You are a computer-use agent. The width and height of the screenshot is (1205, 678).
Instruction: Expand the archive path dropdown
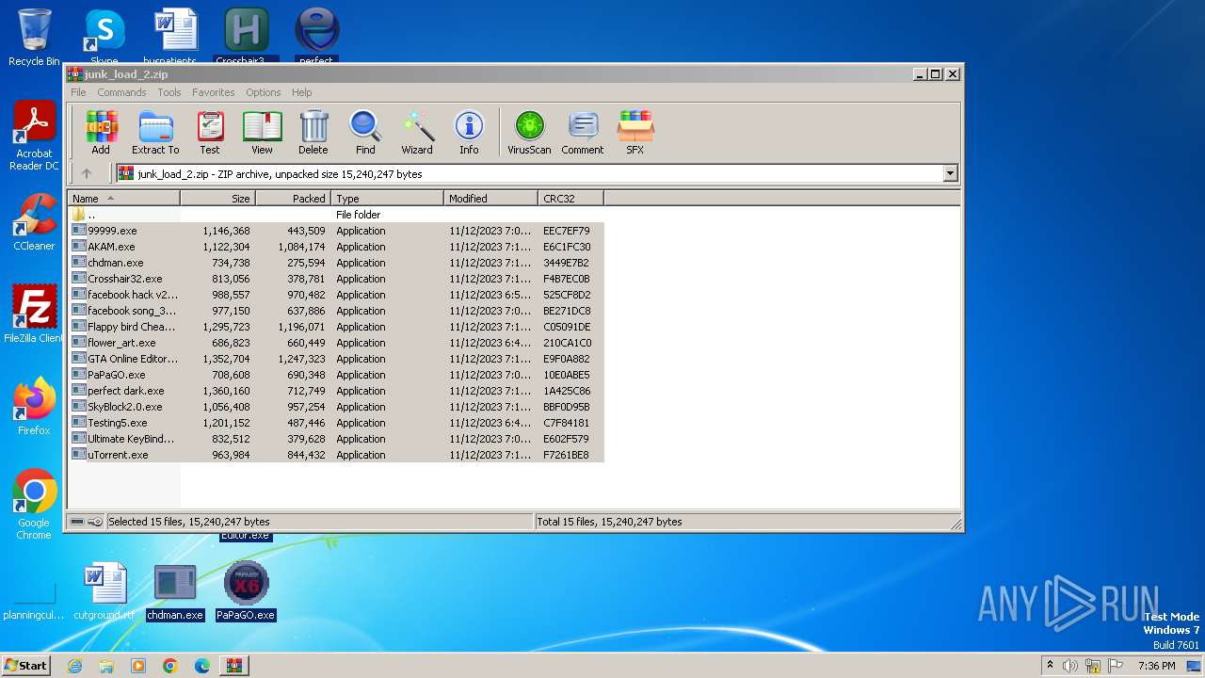(x=950, y=173)
